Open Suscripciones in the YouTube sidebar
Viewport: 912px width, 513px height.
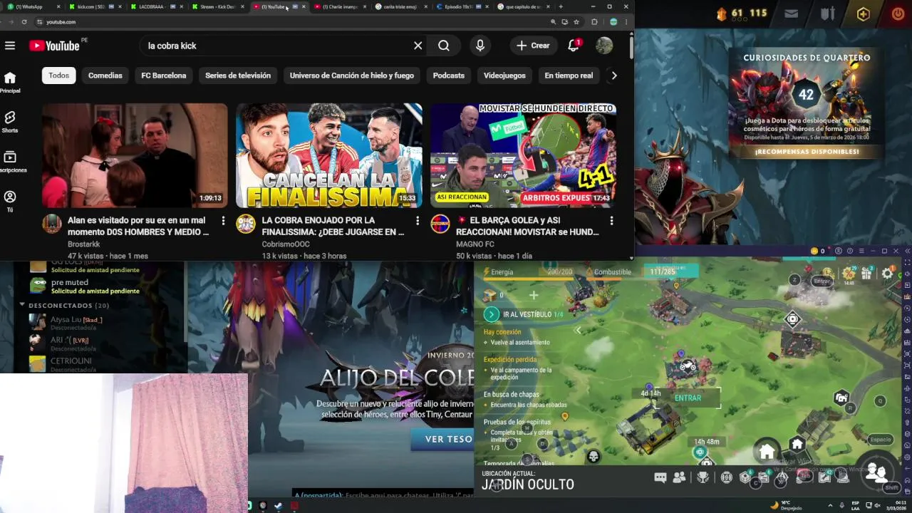11,161
